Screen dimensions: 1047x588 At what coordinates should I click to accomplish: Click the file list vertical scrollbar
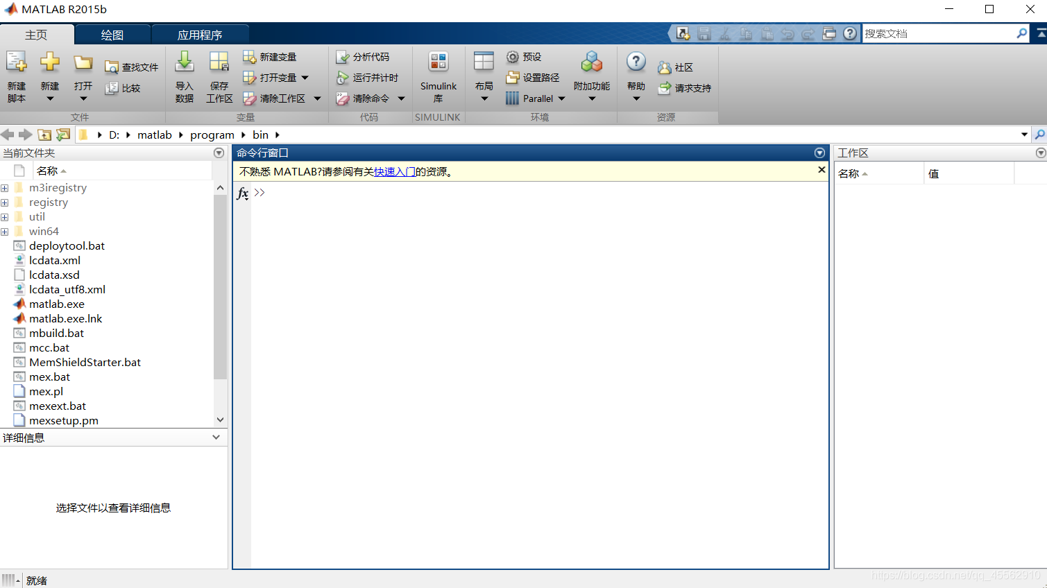[220, 287]
